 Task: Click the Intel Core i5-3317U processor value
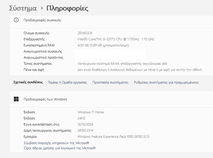coord(116,39)
